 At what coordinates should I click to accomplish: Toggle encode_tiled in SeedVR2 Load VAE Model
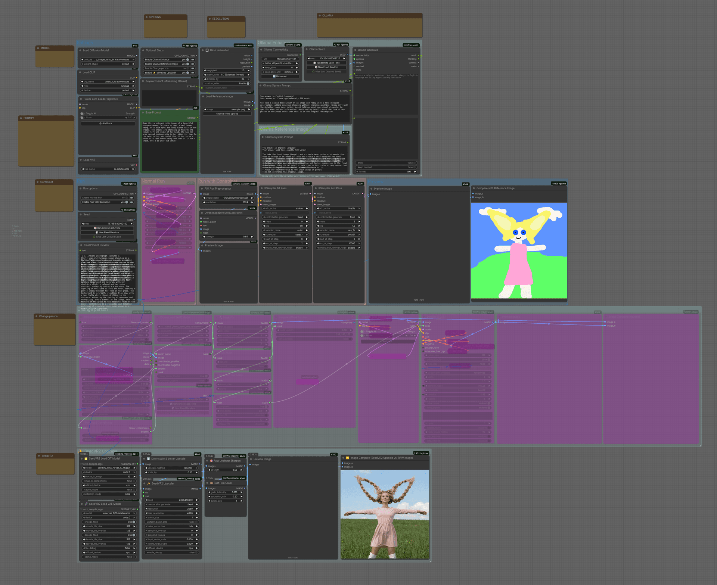point(134,522)
